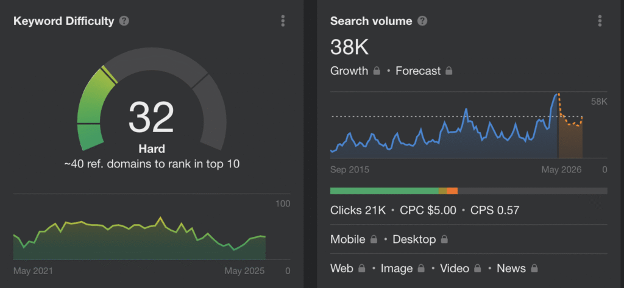
Task: Click the 100 axis value on difficulty chart
Action: (283, 203)
